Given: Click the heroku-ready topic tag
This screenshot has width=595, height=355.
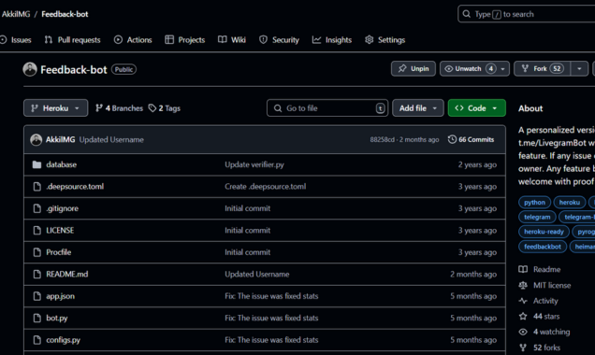Looking at the screenshot, I should 544,232.
